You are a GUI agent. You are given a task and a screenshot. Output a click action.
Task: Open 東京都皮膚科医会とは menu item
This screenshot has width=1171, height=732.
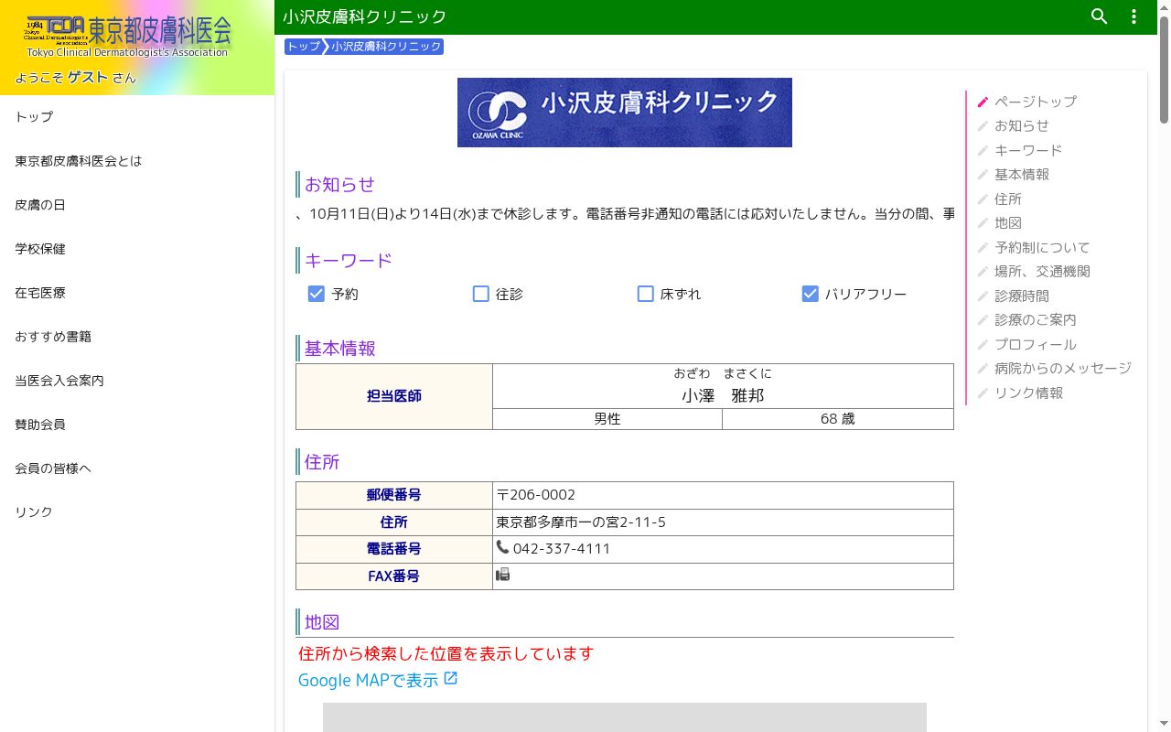click(x=137, y=161)
